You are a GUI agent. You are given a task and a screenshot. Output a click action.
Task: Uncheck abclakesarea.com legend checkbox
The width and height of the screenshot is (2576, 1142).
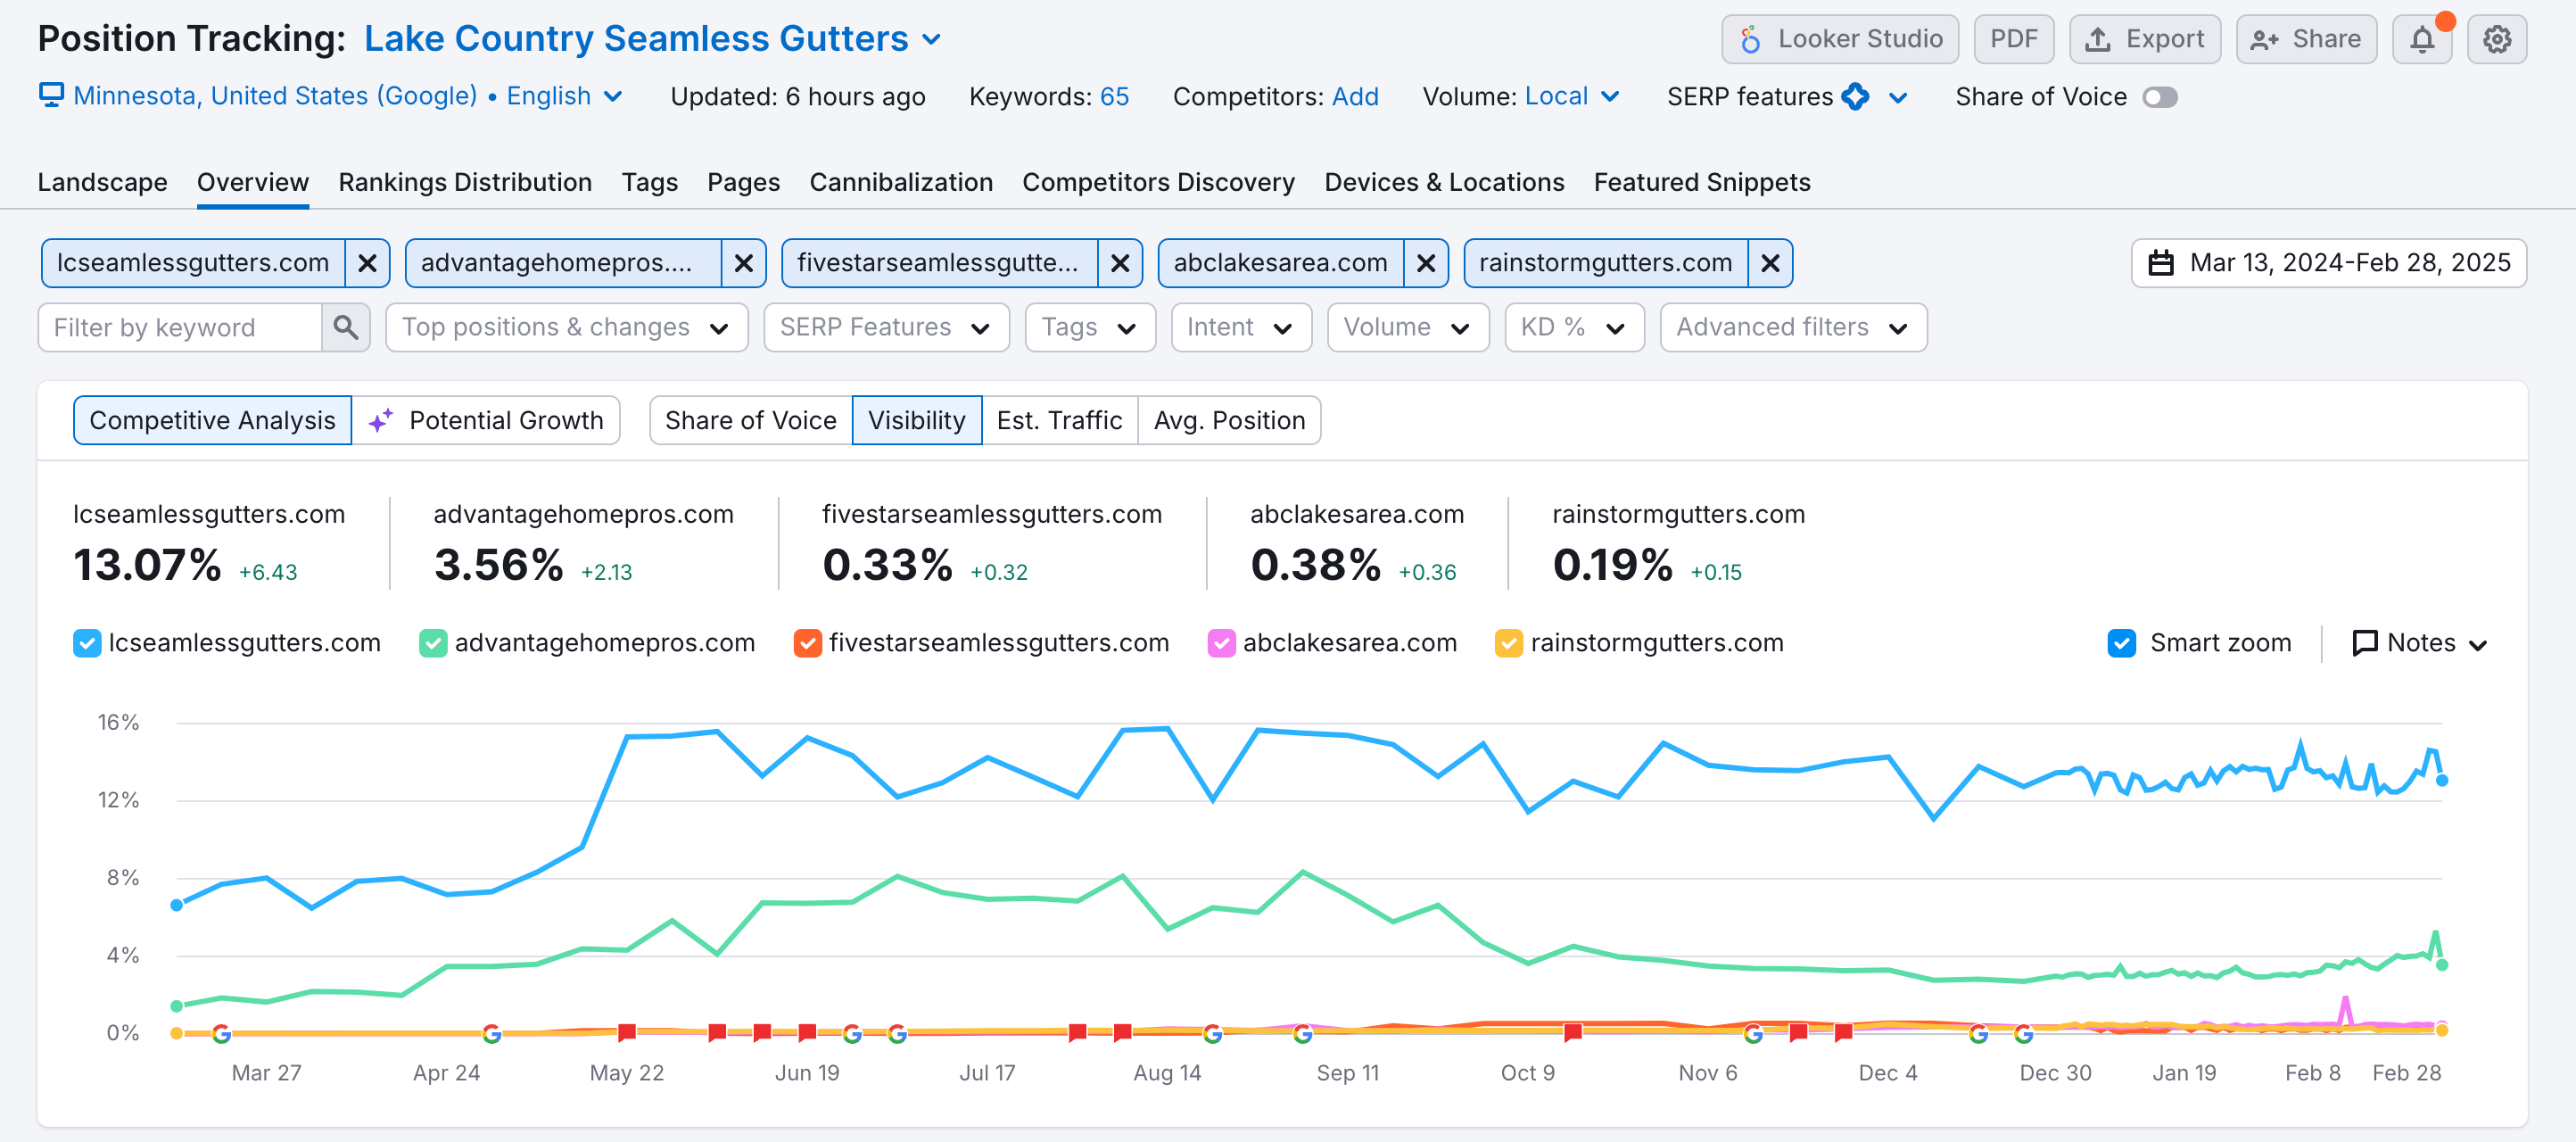pos(1221,643)
